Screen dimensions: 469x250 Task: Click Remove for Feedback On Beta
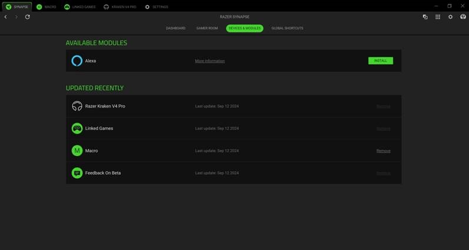[x=383, y=173]
